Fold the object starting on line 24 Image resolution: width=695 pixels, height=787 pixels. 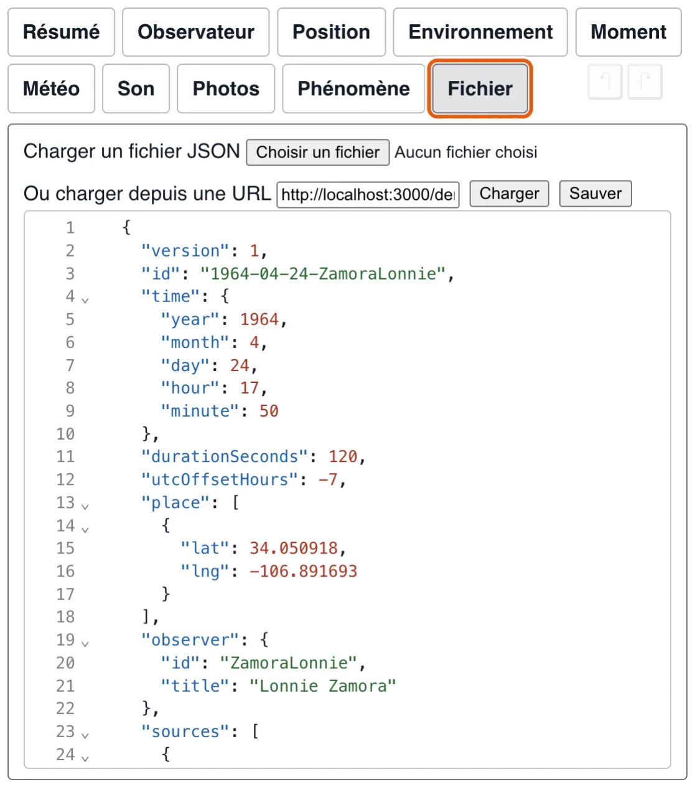coord(85,758)
